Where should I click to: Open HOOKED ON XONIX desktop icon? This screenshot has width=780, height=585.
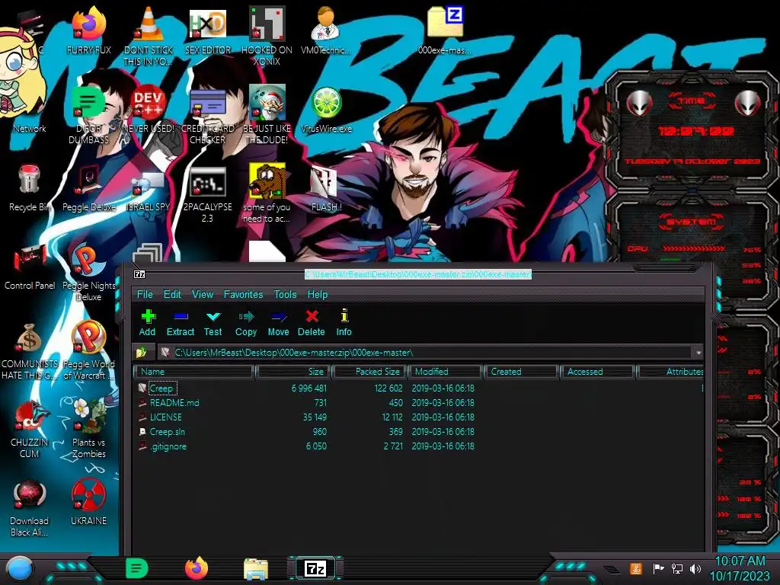click(267, 36)
